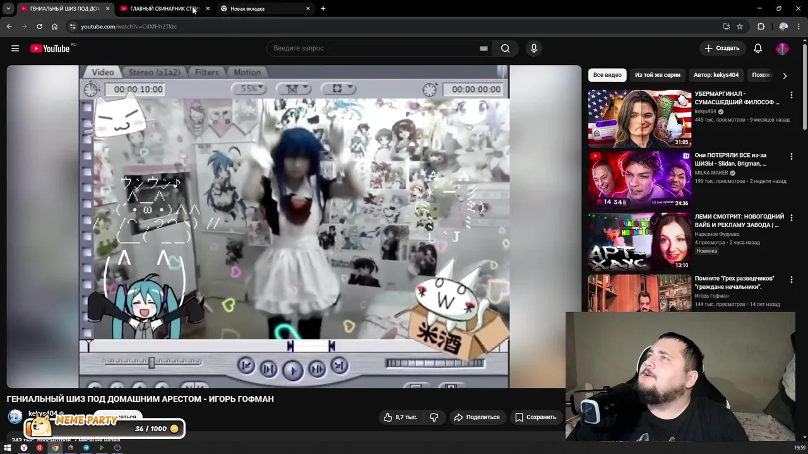
Task: Click title Они ПОТЕРЯЛИ ВСЕ из-за ШИЗЫ
Action: (731, 160)
